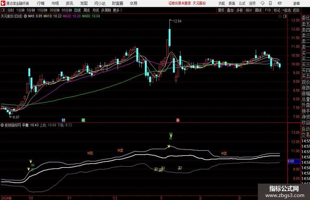Image resolution: width=310 pixels, height=200 pixels.
Task: Open the 公式 menu
Action: [242, 3]
